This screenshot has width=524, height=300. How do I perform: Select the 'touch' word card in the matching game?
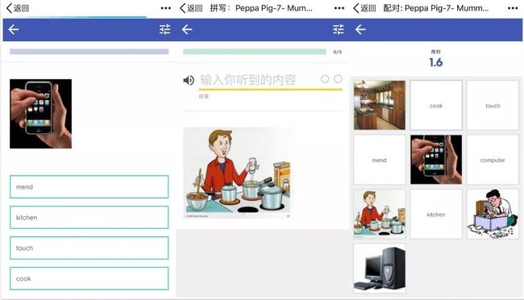pyautogui.click(x=493, y=105)
